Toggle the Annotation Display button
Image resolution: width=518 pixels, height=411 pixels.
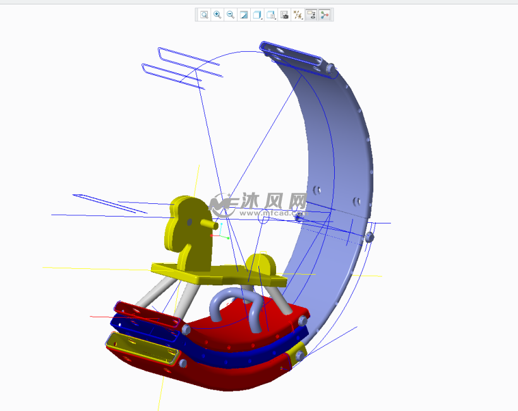click(x=311, y=15)
